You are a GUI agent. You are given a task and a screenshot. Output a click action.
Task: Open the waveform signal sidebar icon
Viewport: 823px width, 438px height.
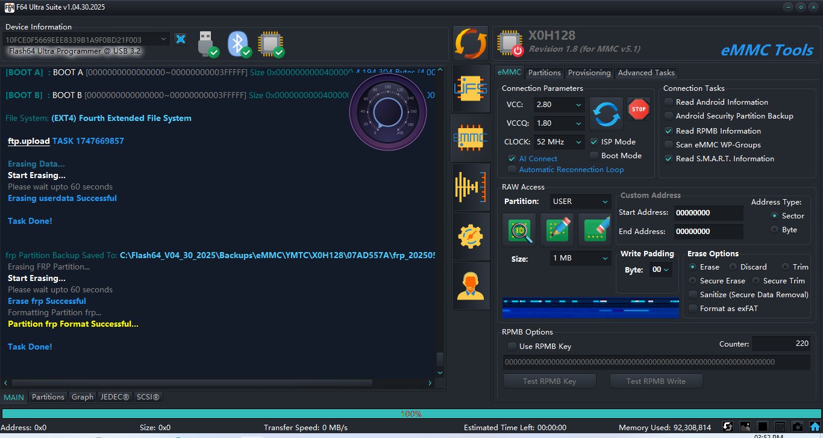coord(471,187)
